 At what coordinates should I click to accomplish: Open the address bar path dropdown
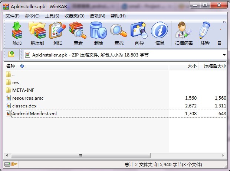[224, 55]
